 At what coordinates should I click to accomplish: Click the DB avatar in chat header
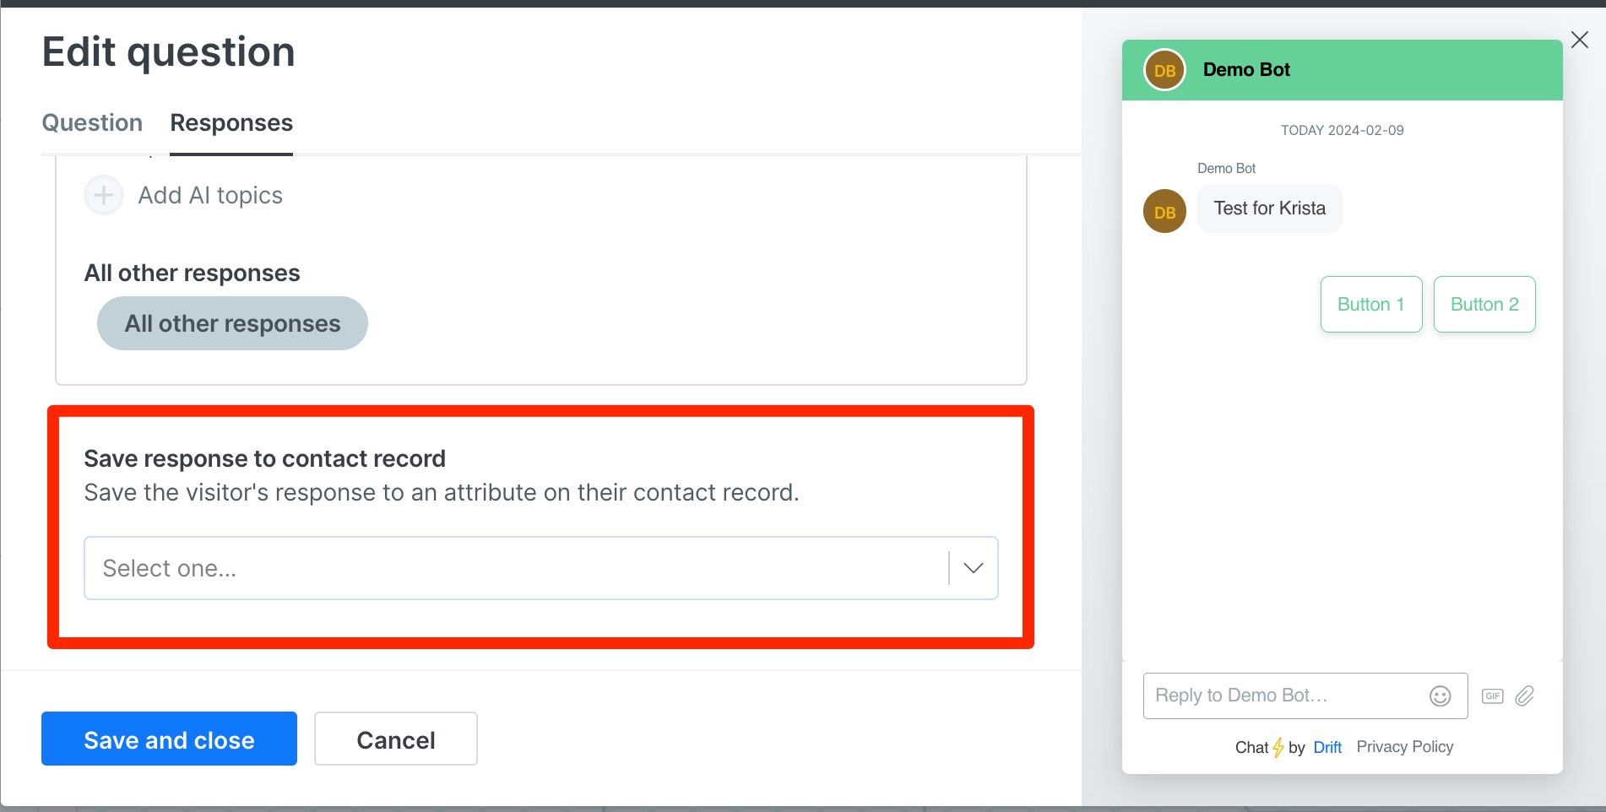click(1164, 70)
